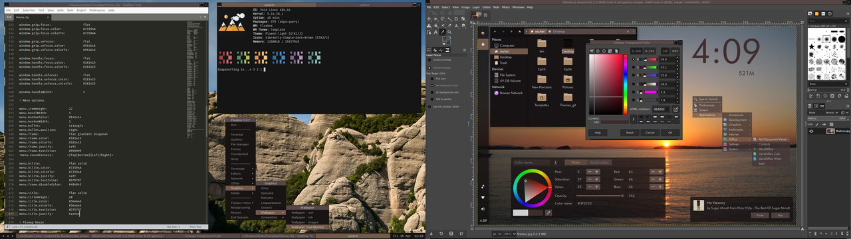This screenshot has width=851, height=239.
Task: Click the lock alpha channel icon in Layers
Action: pos(831,124)
